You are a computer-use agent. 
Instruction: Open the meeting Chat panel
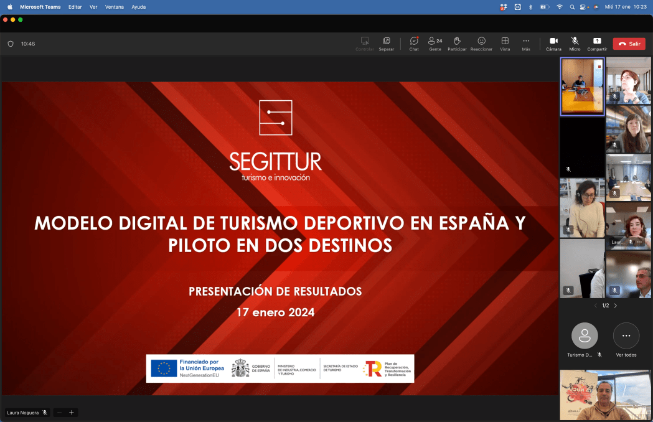pyautogui.click(x=414, y=41)
